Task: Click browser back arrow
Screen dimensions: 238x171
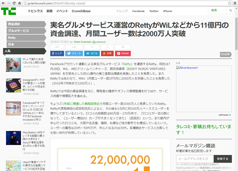Action: coord(3,3)
